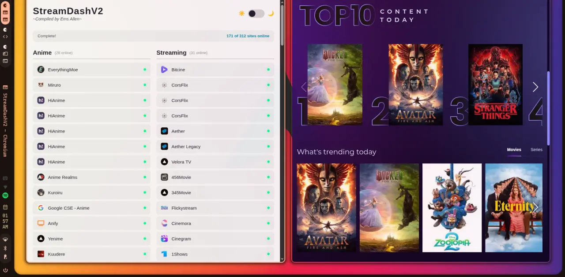The height and width of the screenshot is (277, 565).
Task: Open the Aether Legacy link
Action: pyautogui.click(x=215, y=147)
